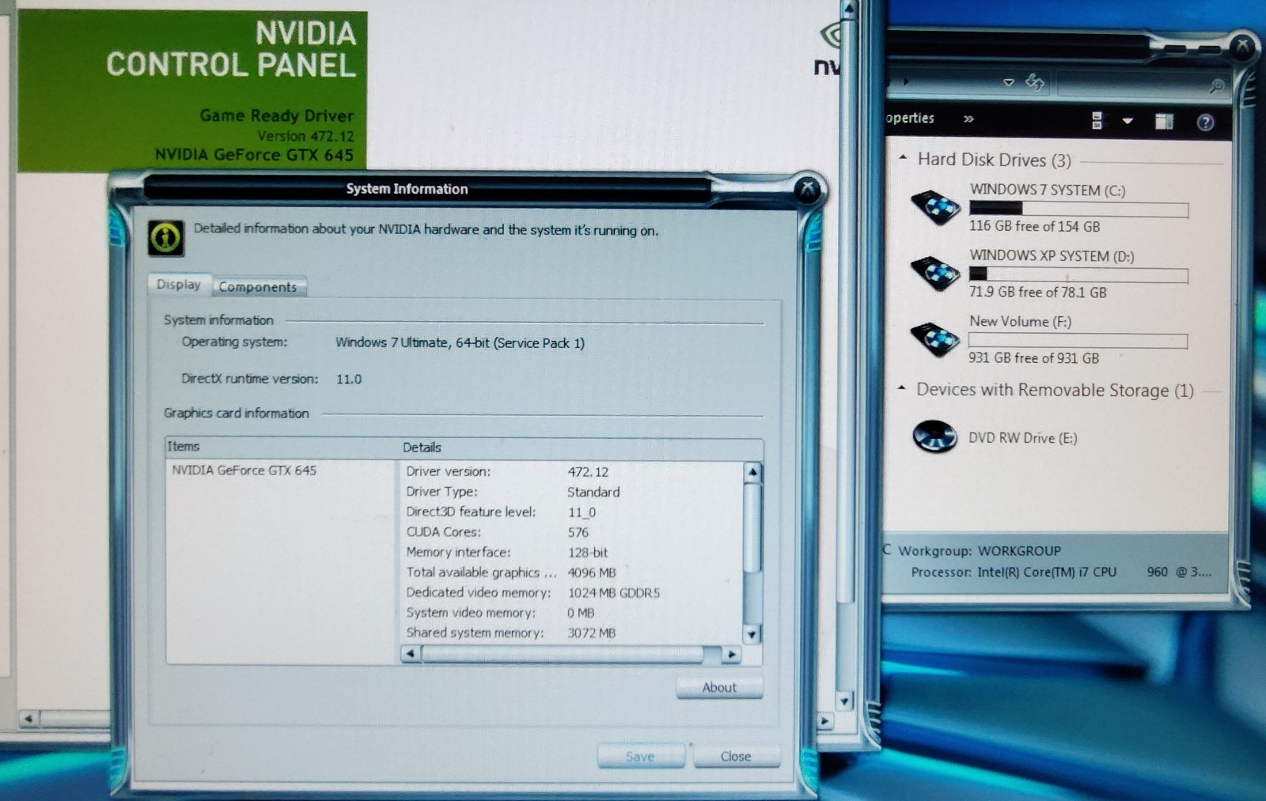Viewport: 1266px width, 801px height.
Task: Select the Display tab
Action: pos(179,285)
